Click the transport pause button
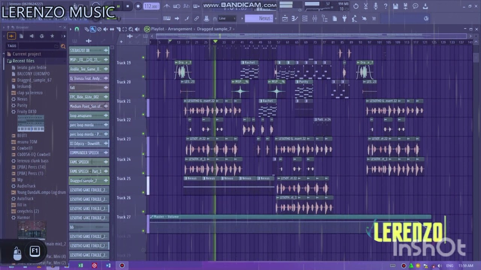 (x=118, y=6)
